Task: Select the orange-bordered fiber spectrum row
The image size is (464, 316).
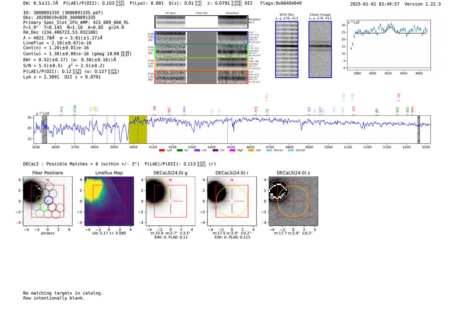Action: tap(202, 64)
